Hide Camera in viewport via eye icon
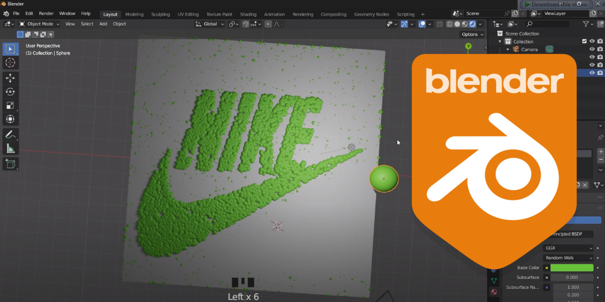The width and height of the screenshot is (605, 302). tap(592, 49)
